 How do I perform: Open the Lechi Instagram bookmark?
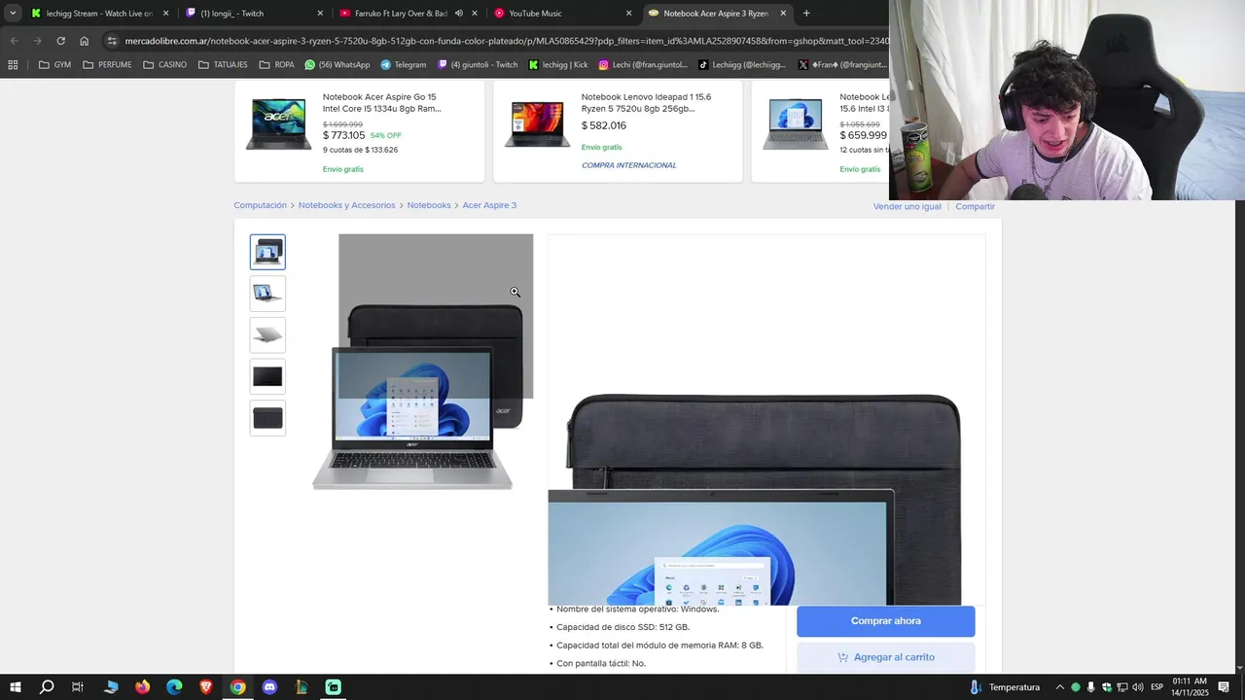[643, 65]
